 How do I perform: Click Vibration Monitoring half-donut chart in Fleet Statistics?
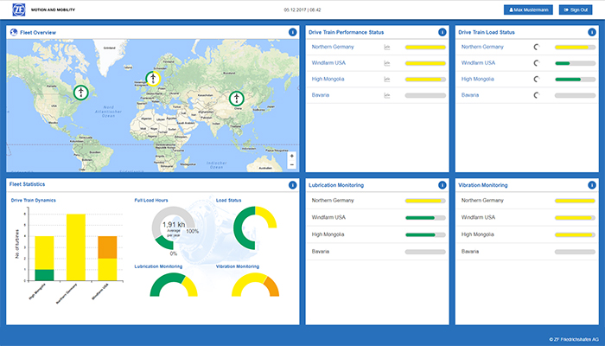[x=256, y=285]
